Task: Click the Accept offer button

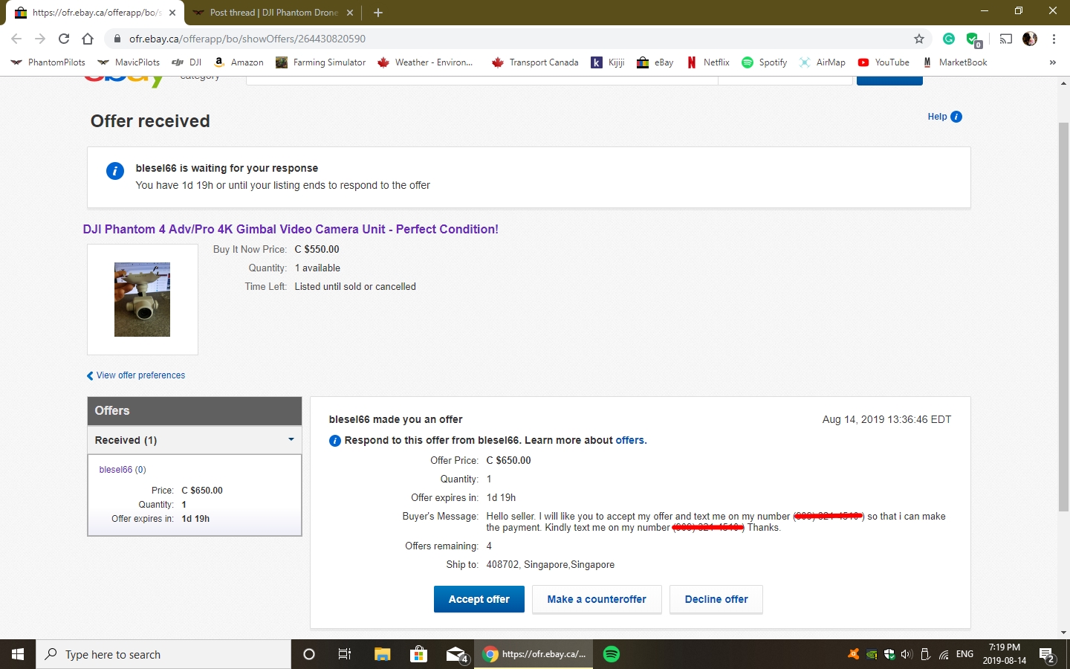Action: 479,599
